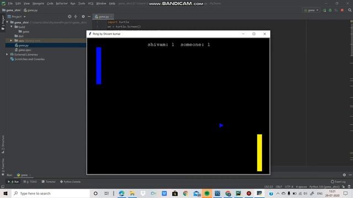Open Microsoft Edge from taskbar
Image resolution: width=353 pixels, height=198 pixels.
click(x=121, y=193)
